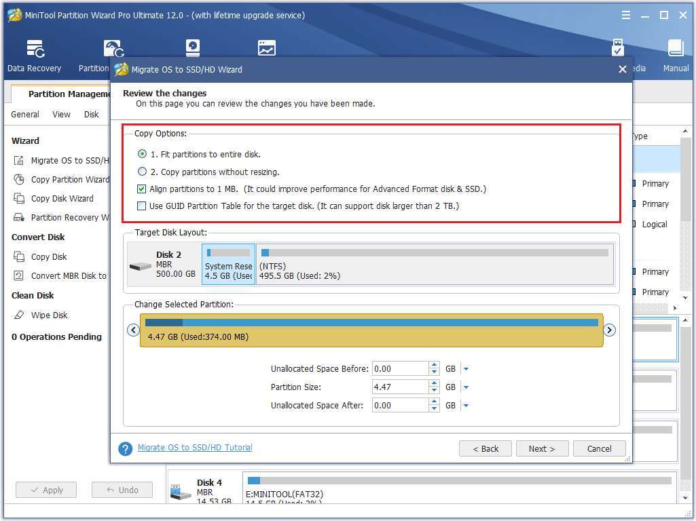This screenshot has width=696, height=521.
Task: Click the yellow partition size bar
Action: [x=371, y=330]
